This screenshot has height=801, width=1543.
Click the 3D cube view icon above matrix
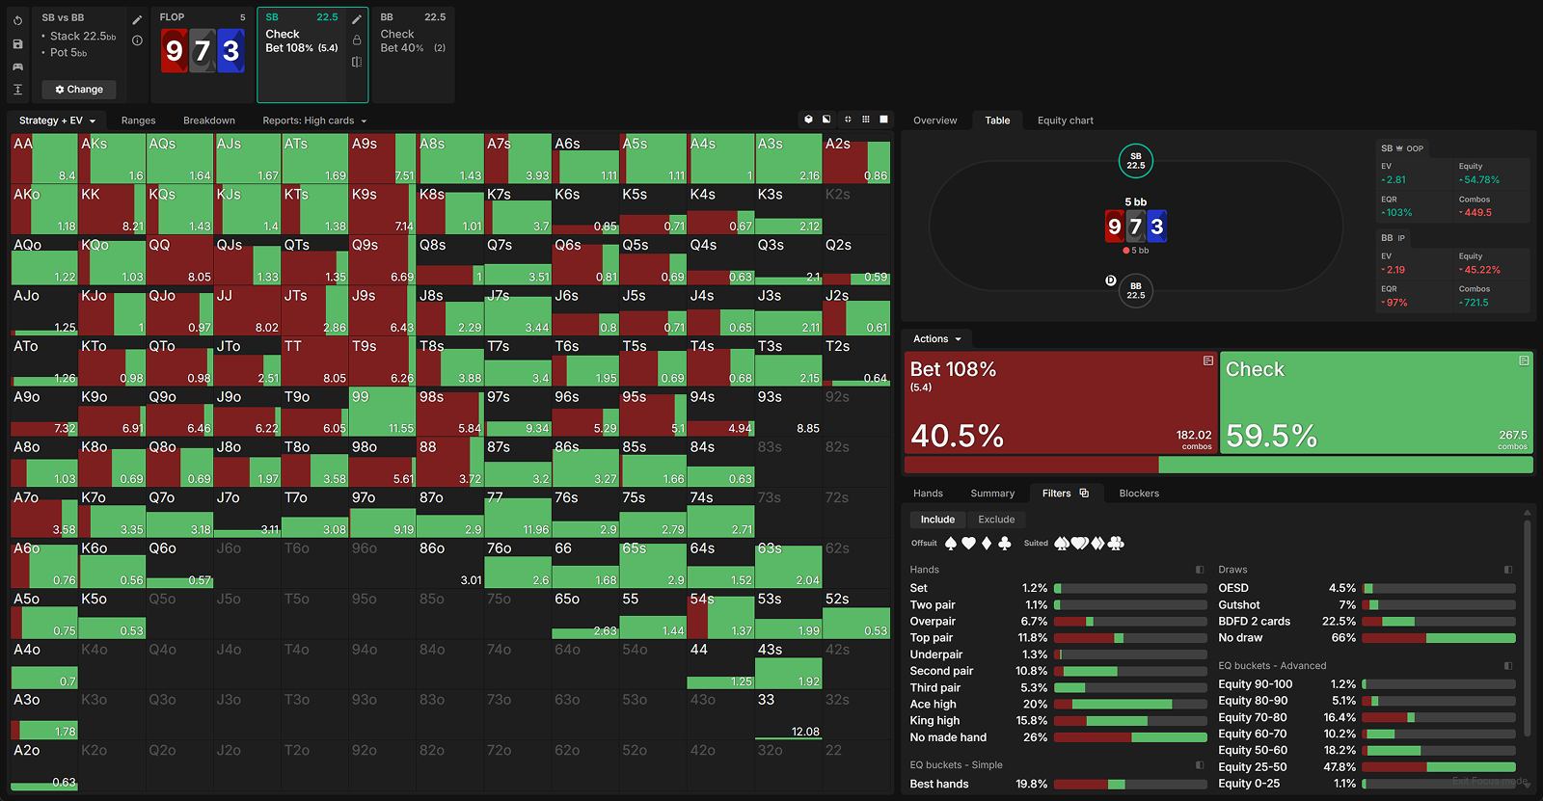tap(808, 120)
